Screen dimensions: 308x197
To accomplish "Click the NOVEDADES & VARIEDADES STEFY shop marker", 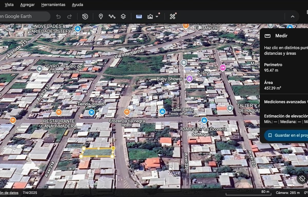I will [77, 29].
